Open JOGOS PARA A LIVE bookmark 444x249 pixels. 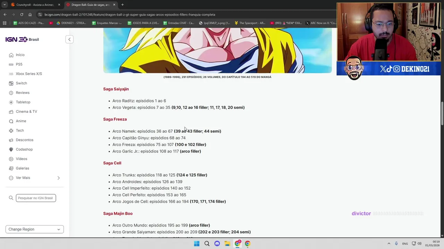click(143, 23)
